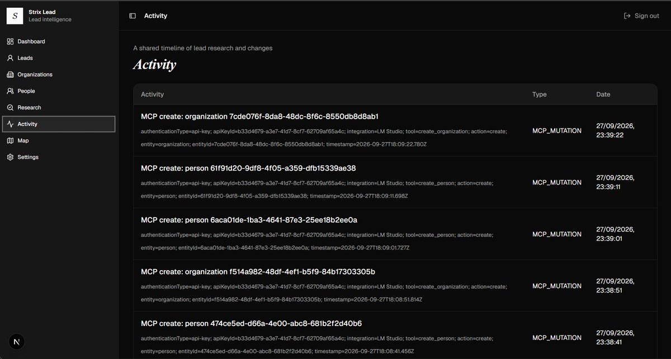
Task: Click the Activity title in the top bar
Action: tap(155, 16)
